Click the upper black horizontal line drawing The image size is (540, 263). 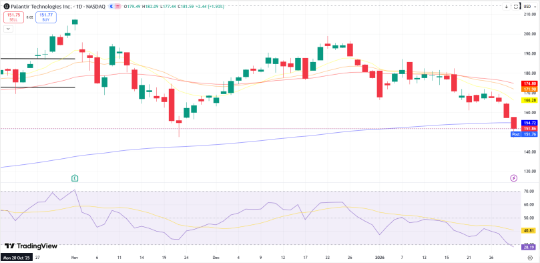(37, 59)
